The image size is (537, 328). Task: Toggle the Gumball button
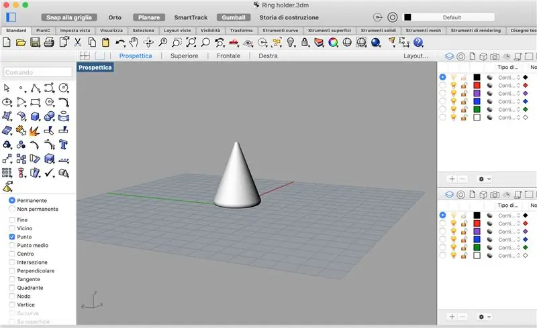[234, 17]
